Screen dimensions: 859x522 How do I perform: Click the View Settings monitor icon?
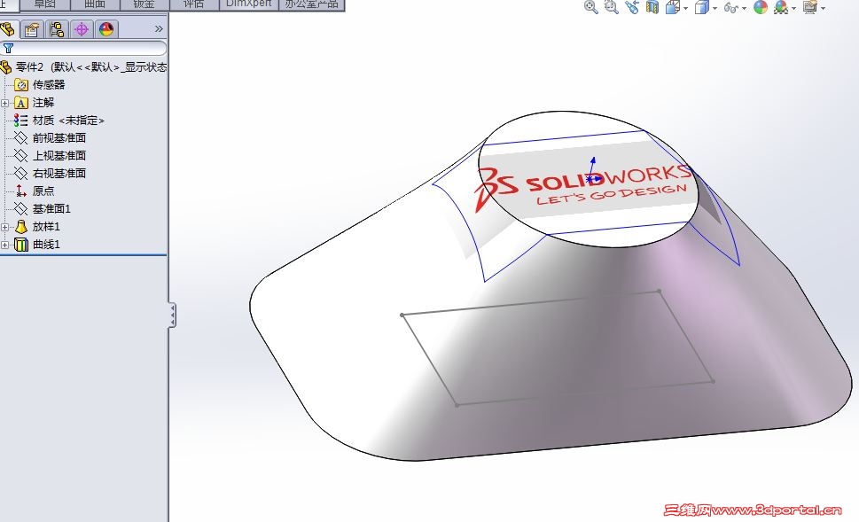[x=809, y=7]
